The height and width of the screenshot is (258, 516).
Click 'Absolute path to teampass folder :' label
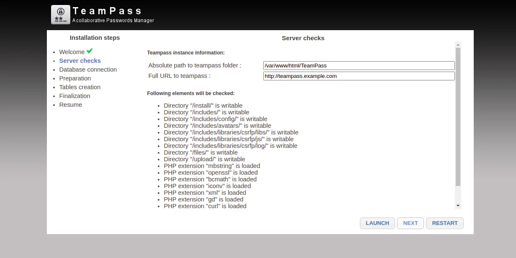(195, 65)
